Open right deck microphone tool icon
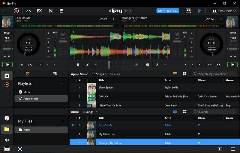Image resolution: width=240 pixels, height=153 pixels. click(x=157, y=65)
